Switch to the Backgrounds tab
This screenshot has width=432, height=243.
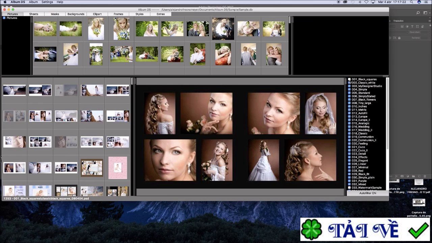coord(76,14)
